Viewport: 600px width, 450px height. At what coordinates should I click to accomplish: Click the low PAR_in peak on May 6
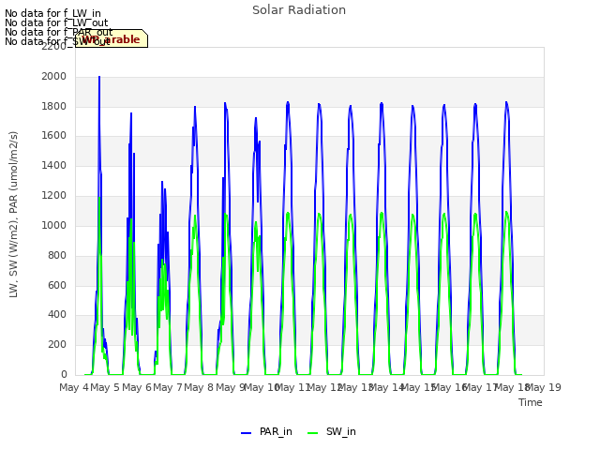click(162, 182)
